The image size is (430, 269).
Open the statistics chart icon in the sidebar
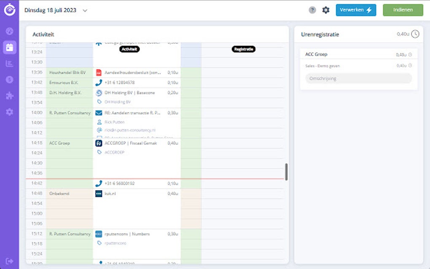point(9,63)
